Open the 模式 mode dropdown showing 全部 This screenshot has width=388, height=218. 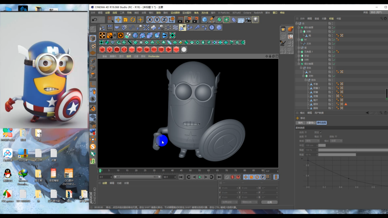point(337,141)
